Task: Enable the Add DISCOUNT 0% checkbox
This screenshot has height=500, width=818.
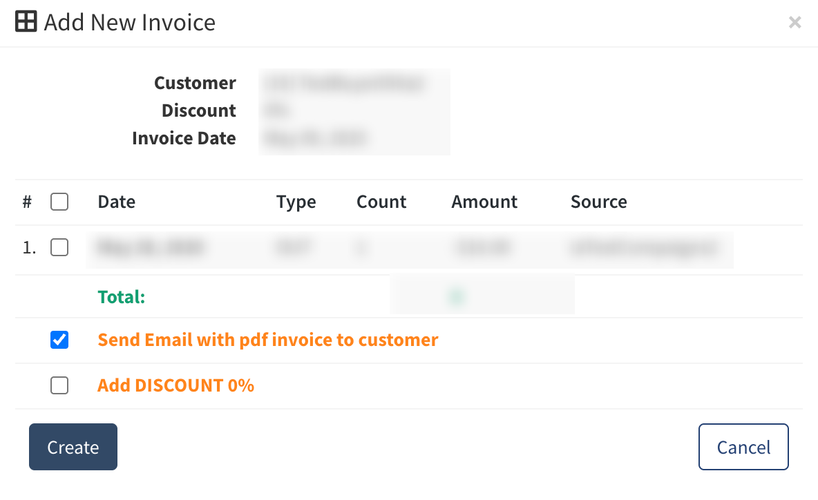Action: (59, 385)
